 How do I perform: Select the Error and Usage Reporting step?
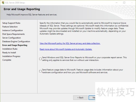click(15, 45)
